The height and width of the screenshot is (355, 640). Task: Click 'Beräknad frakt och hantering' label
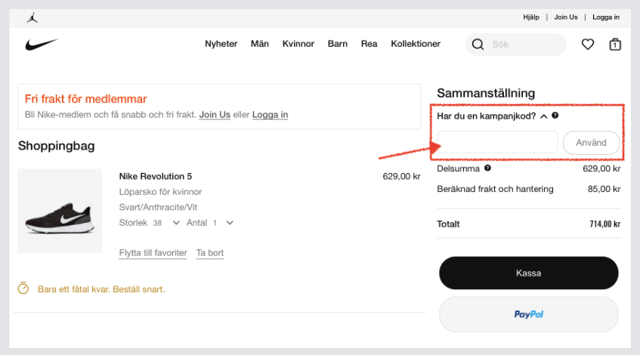pos(495,189)
